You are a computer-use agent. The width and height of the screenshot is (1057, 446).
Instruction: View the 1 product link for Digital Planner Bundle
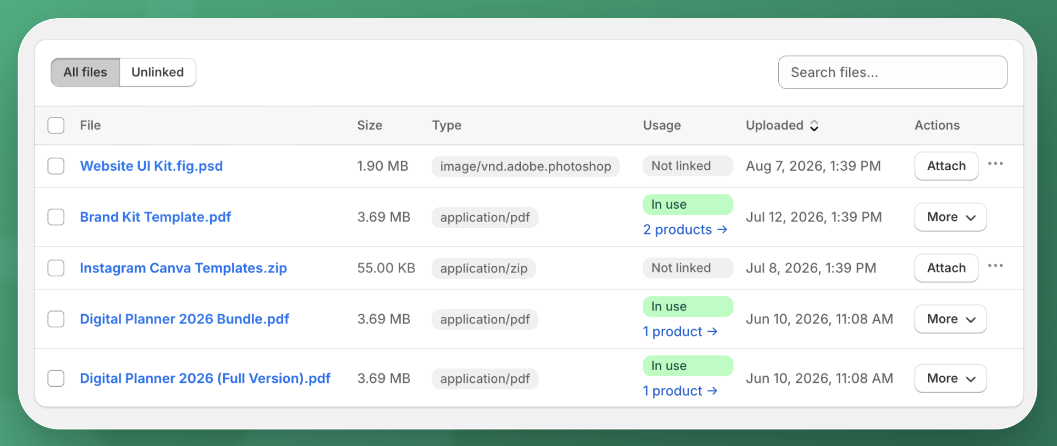point(680,332)
